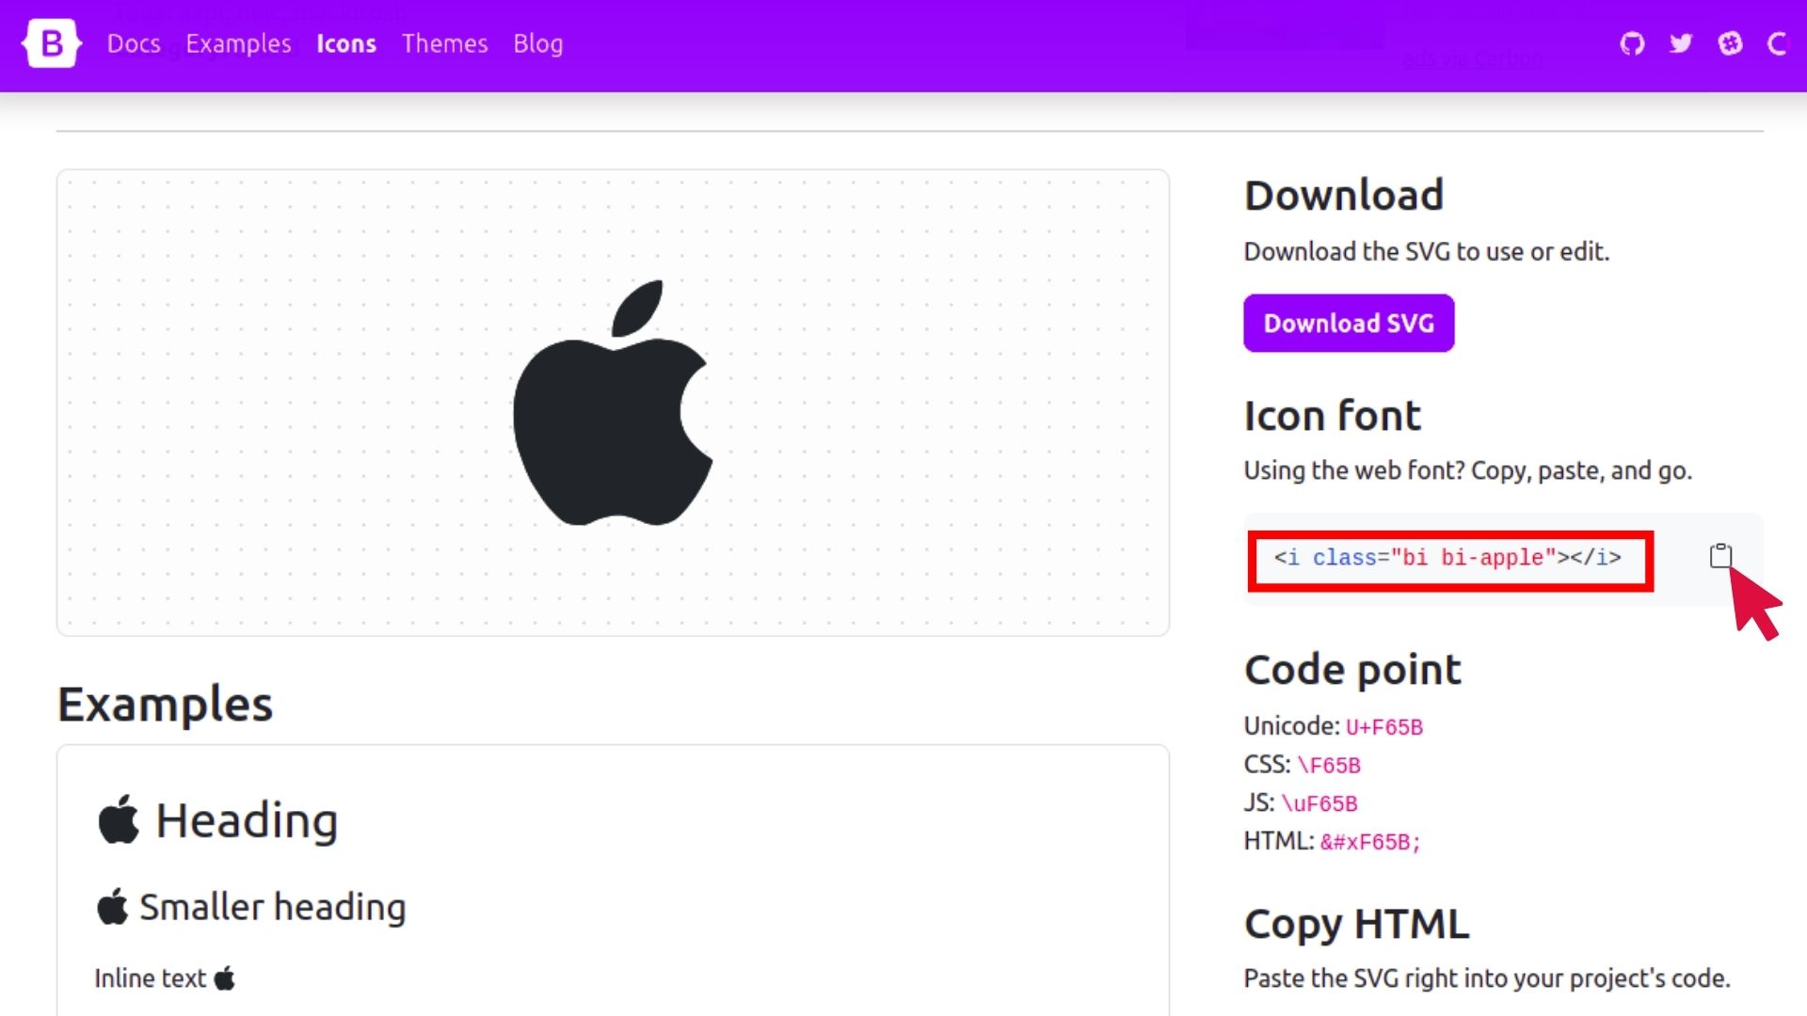Viewport: 1807px width, 1016px height.
Task: Select the Examples tab in navbar
Action: (238, 43)
